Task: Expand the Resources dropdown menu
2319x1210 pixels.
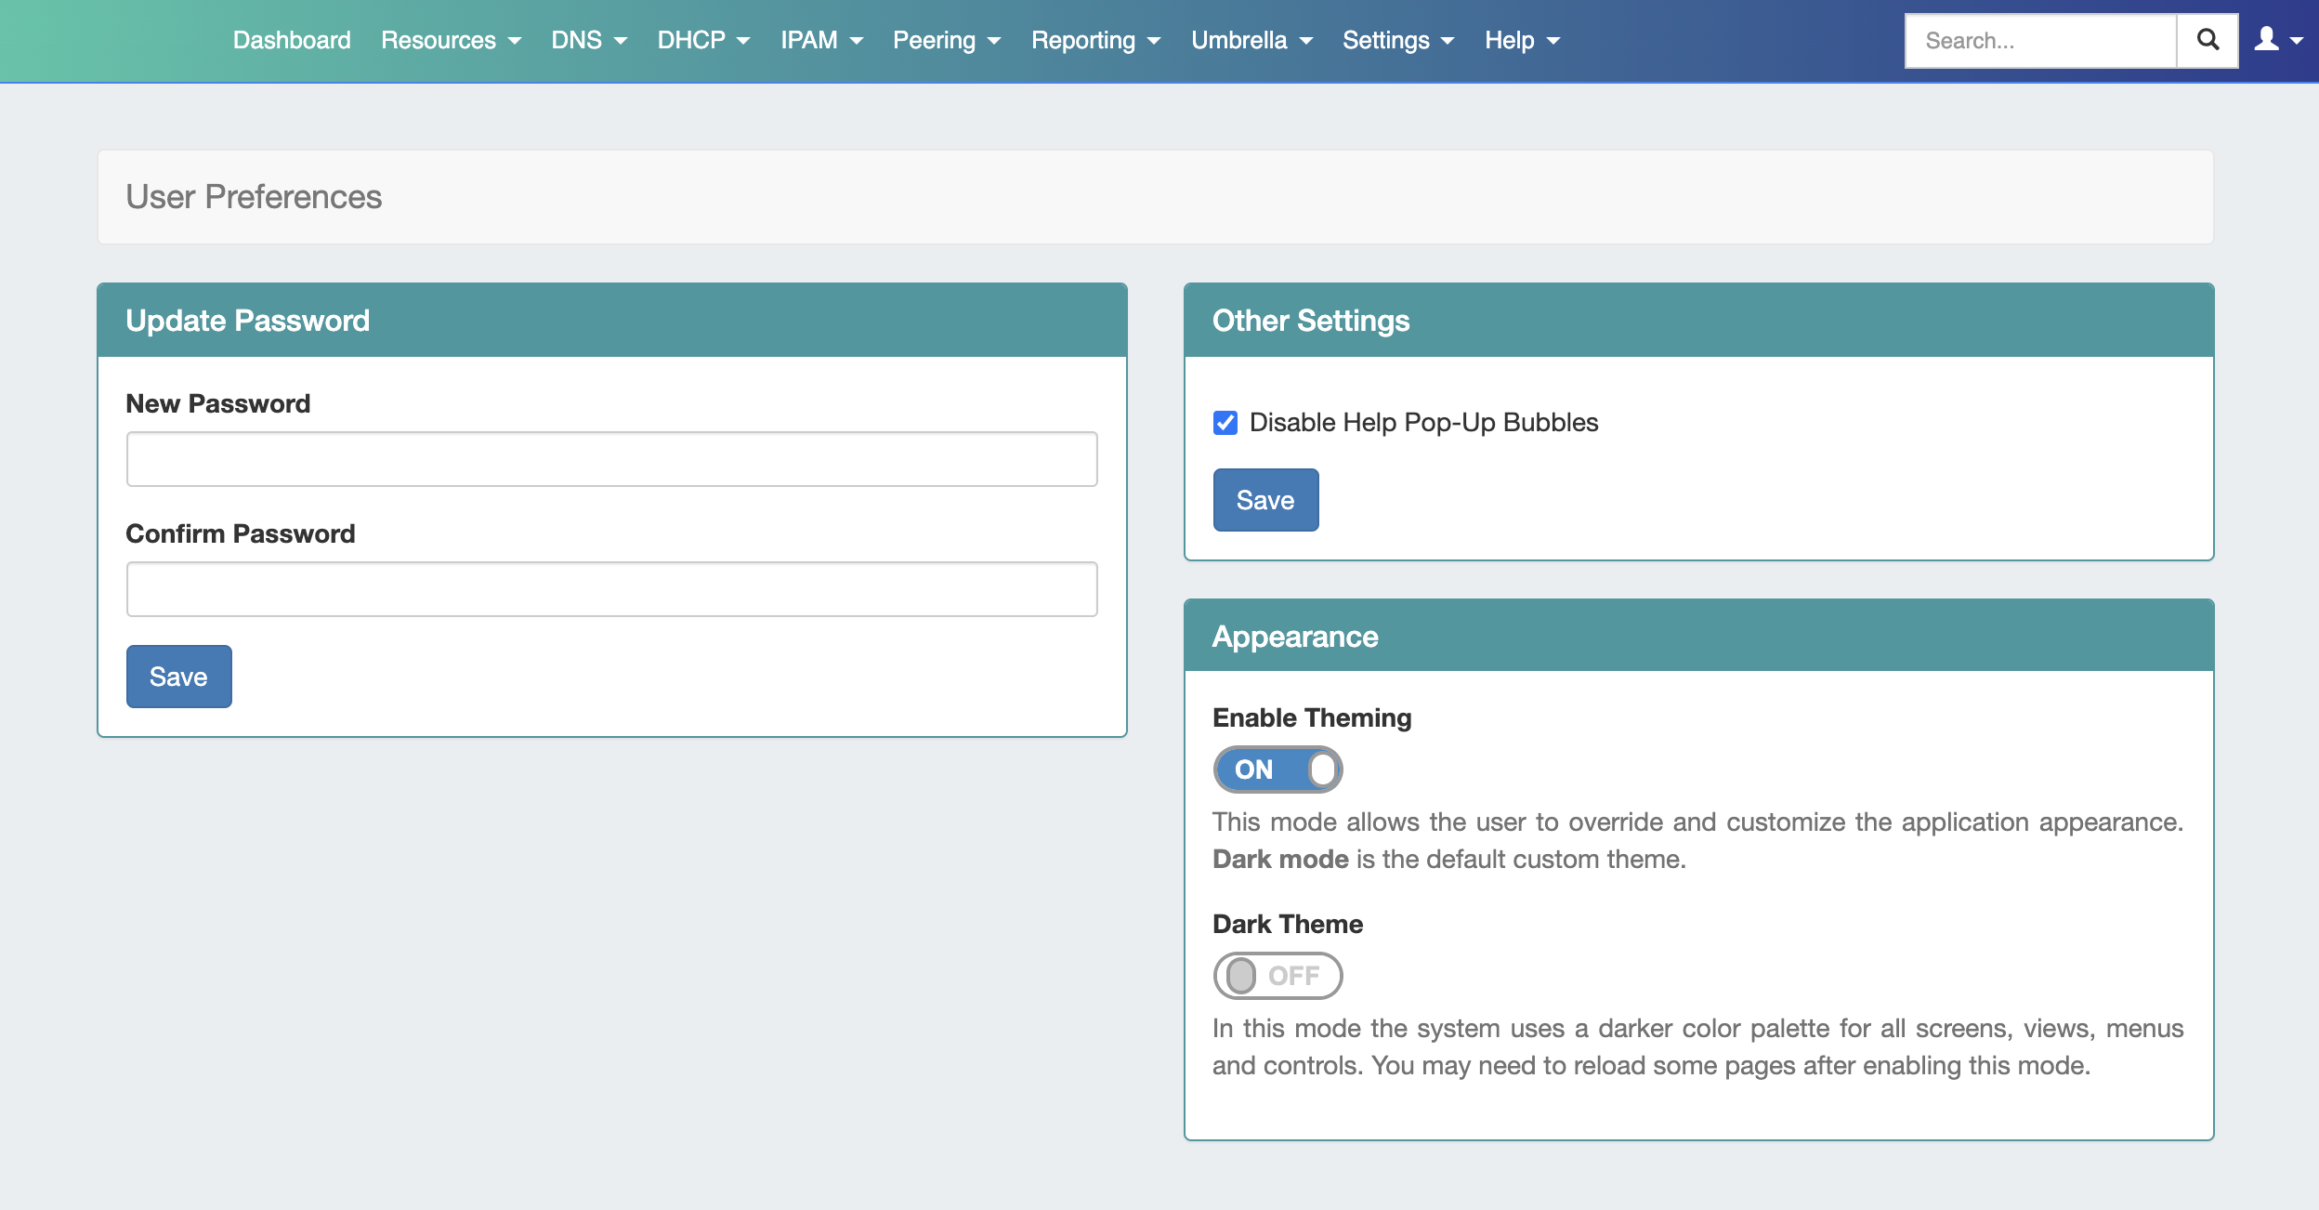Action: coord(451,40)
